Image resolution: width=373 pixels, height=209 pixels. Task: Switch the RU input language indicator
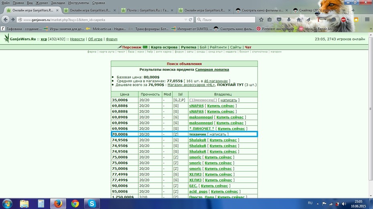point(310,203)
